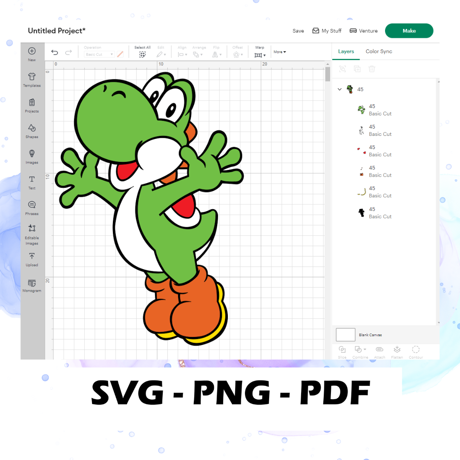Click the pen color swatch beside Operation
Viewport: 460px width, 460px height.
(120, 54)
